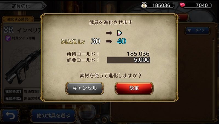Tap the SR rarity badge

point(9,30)
